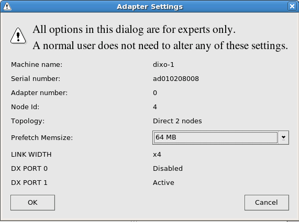The height and width of the screenshot is (222, 299).
Task: Click the experts only warning text
Action: pyautogui.click(x=134, y=29)
